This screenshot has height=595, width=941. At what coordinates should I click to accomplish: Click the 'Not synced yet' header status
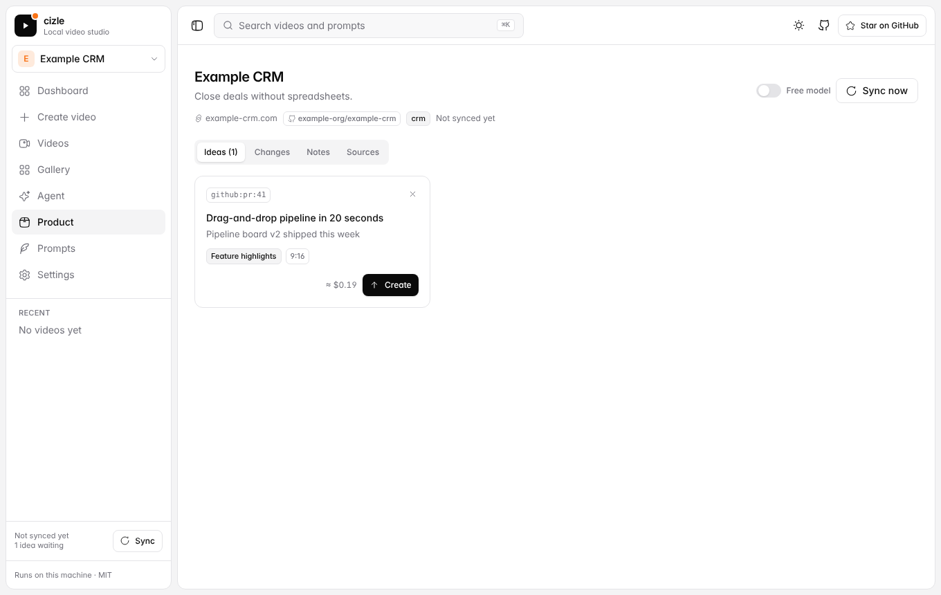click(466, 118)
